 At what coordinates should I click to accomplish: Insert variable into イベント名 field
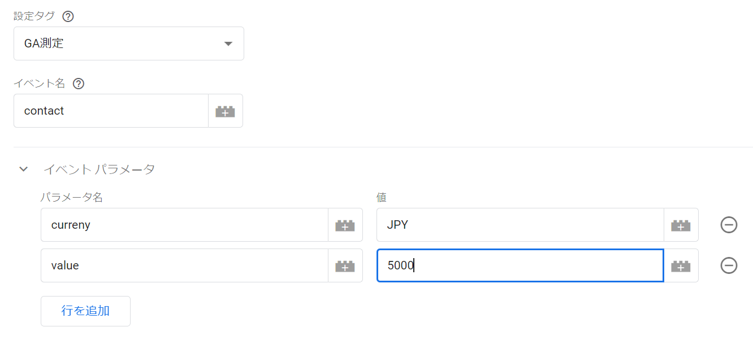pyautogui.click(x=225, y=111)
